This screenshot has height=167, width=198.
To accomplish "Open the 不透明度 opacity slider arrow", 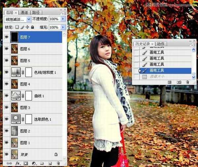I will 63,19.
